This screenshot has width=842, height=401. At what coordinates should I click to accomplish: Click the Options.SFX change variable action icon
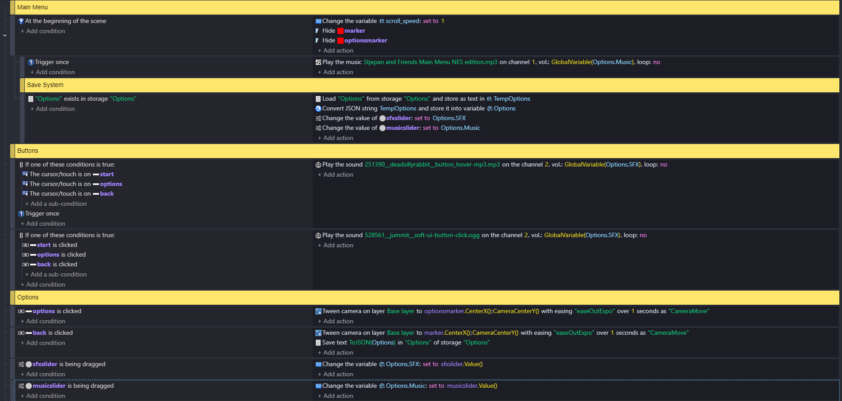[318, 364]
